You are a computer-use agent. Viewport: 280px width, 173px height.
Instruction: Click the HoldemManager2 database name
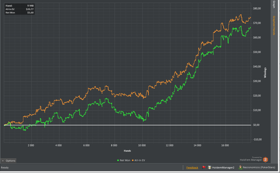point(223,168)
